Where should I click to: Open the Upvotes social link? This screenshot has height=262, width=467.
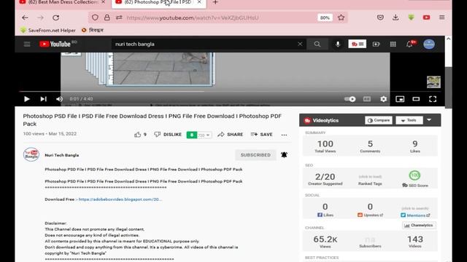tap(370, 215)
